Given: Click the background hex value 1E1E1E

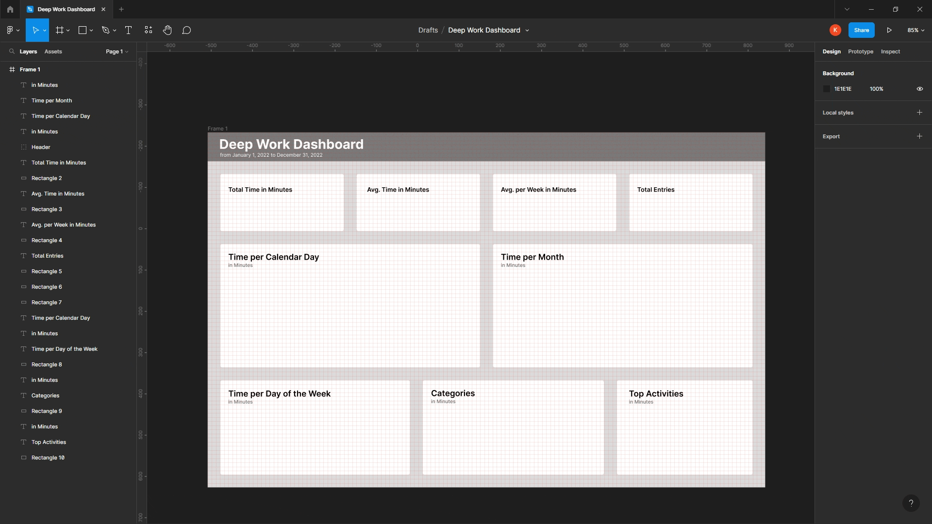Looking at the screenshot, I should point(843,89).
